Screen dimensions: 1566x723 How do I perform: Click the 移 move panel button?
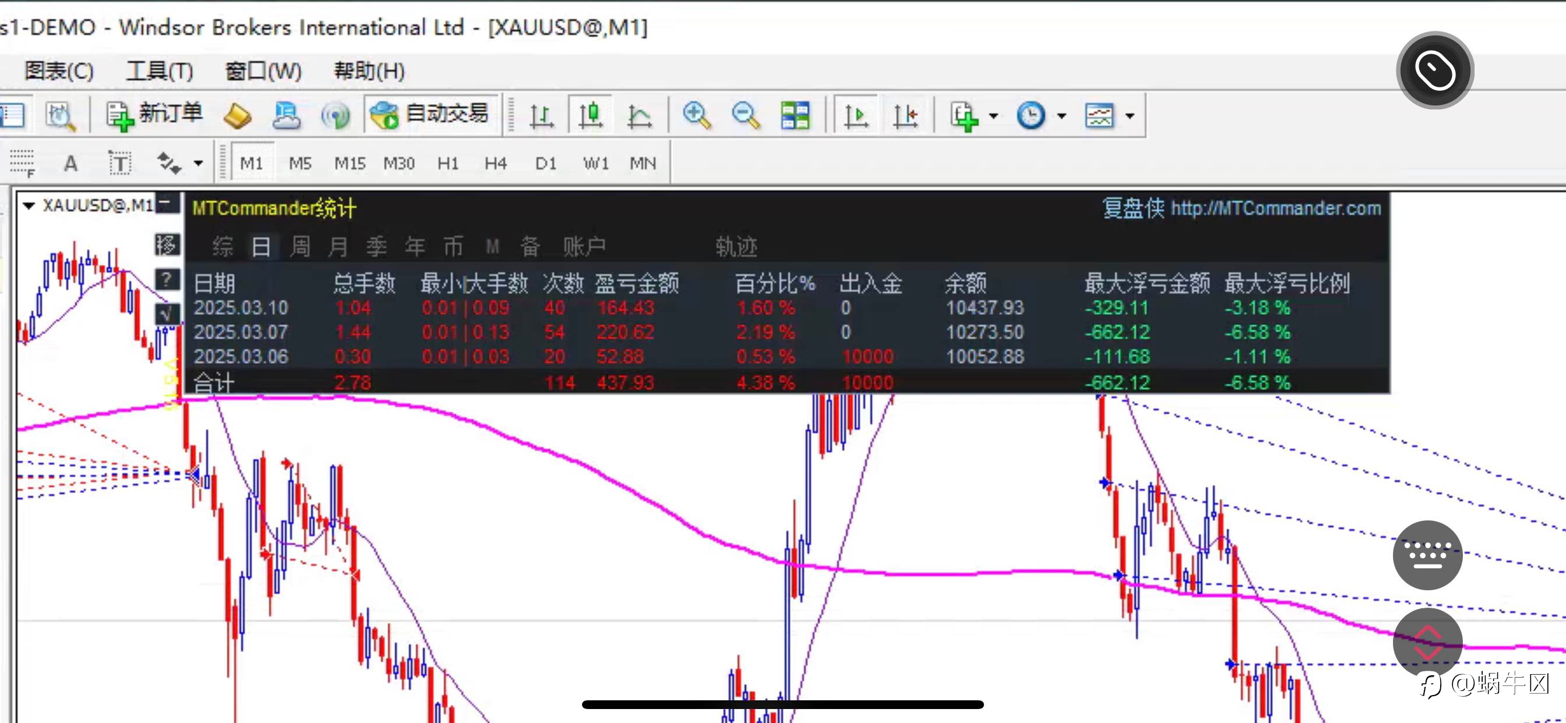tap(167, 245)
